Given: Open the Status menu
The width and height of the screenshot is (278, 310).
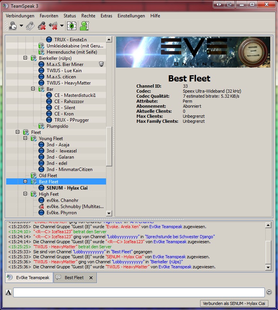Looking at the screenshot, I should 70,16.
